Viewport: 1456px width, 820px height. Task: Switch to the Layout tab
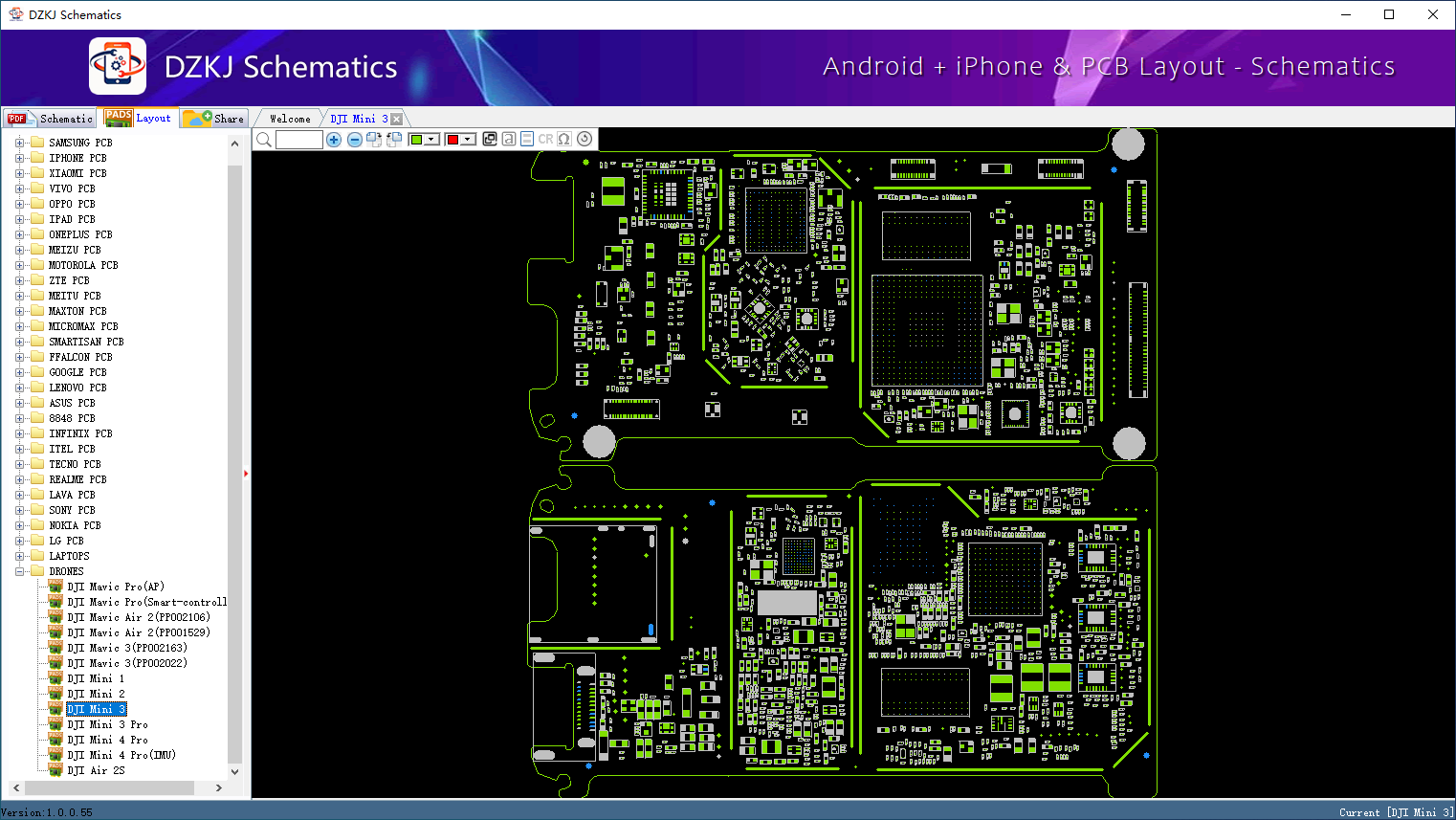[139, 118]
